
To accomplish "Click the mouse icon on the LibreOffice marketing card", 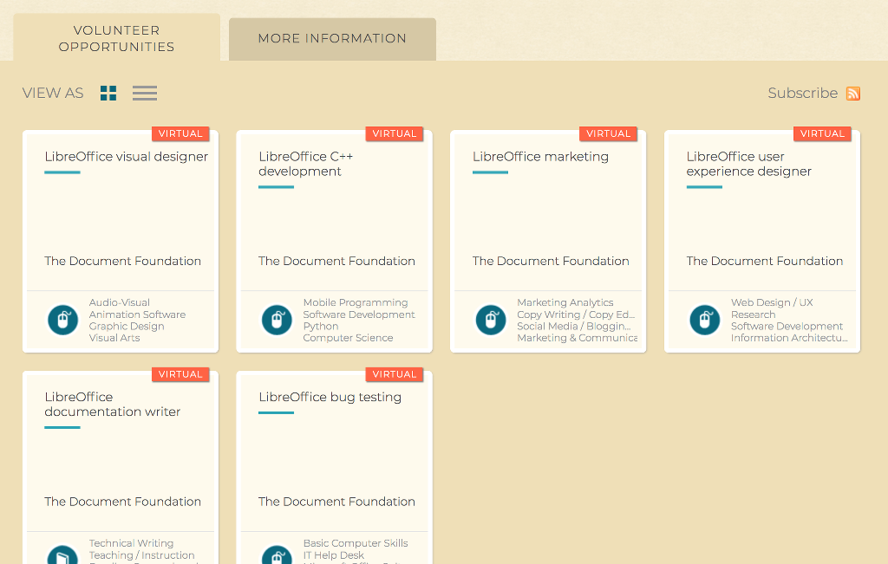I will click(491, 321).
